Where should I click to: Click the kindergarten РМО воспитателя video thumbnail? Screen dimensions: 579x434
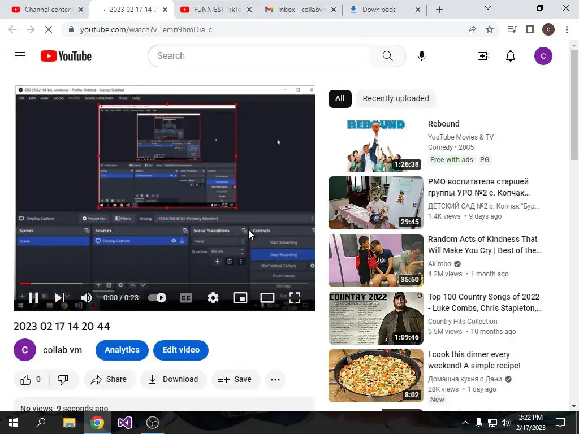pyautogui.click(x=376, y=203)
